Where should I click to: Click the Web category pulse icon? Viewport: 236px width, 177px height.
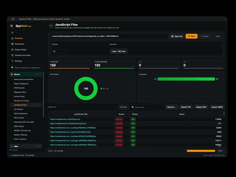point(12,146)
